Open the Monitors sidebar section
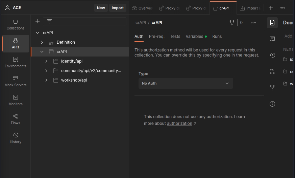This screenshot has width=295, height=178. point(16,100)
